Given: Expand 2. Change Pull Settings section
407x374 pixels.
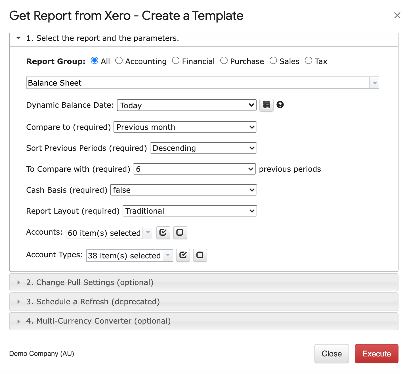Looking at the screenshot, I should (x=204, y=282).
